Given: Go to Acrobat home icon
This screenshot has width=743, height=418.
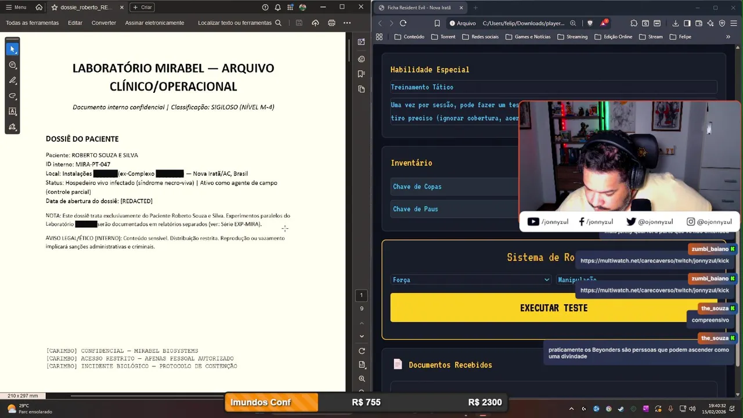Looking at the screenshot, I should tap(39, 7).
